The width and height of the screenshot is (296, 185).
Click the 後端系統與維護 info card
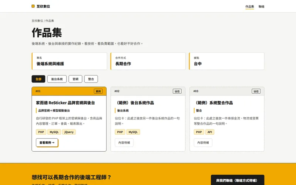pos(69,61)
